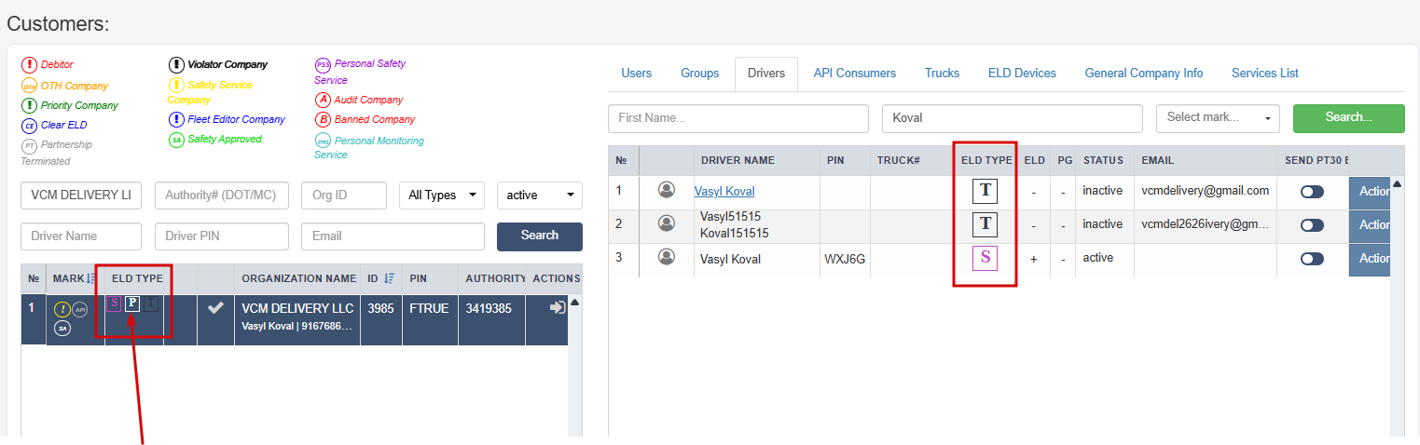Click the avatar icon for driver Vasyl Koval row 1
The height and width of the screenshot is (445, 1420).
pos(666,190)
